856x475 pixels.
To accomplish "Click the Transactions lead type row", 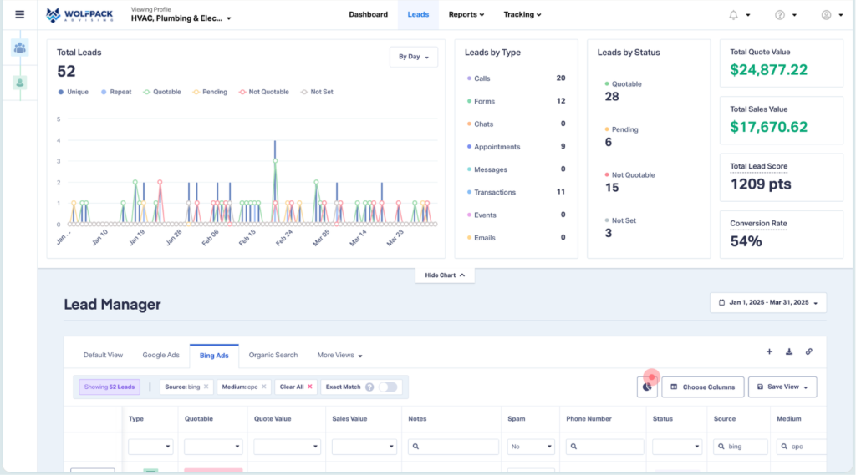I will point(516,192).
